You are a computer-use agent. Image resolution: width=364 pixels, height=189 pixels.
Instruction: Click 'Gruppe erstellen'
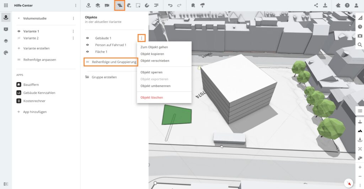tap(104, 77)
